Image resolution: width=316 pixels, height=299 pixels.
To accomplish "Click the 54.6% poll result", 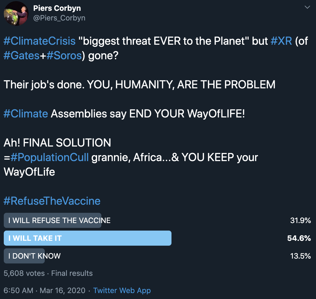I will pos(299,238).
